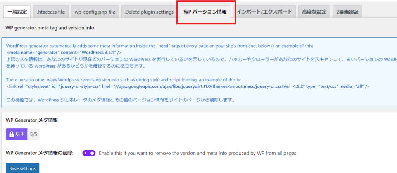Click the WP Generator メタ情報 section heading
397x173 pixels.
click(x=32, y=120)
